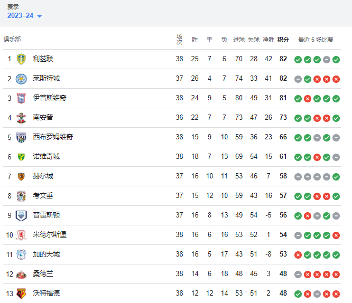Open the 赫尔城 team name link
The image size is (352, 303).
43,176
